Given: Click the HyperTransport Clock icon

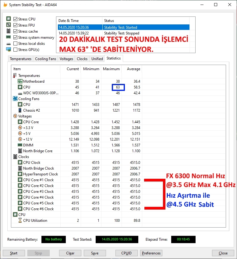Looking at the screenshot, I should coord(20,174).
